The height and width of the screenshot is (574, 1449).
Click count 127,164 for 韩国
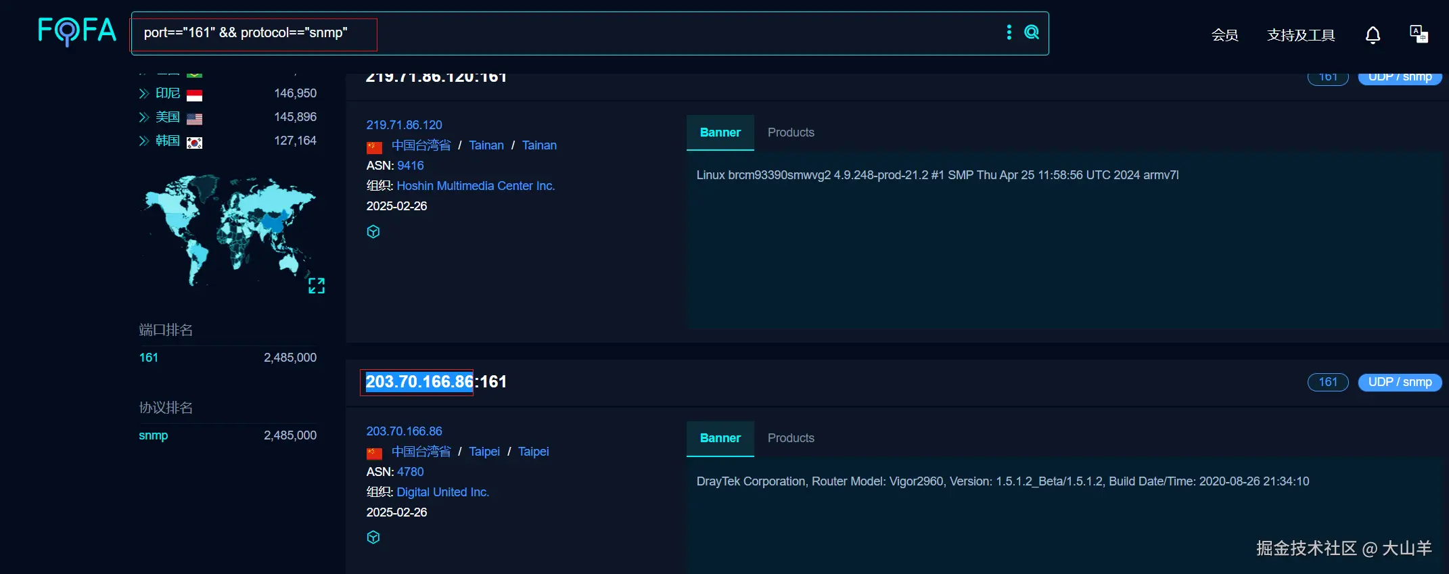[295, 141]
